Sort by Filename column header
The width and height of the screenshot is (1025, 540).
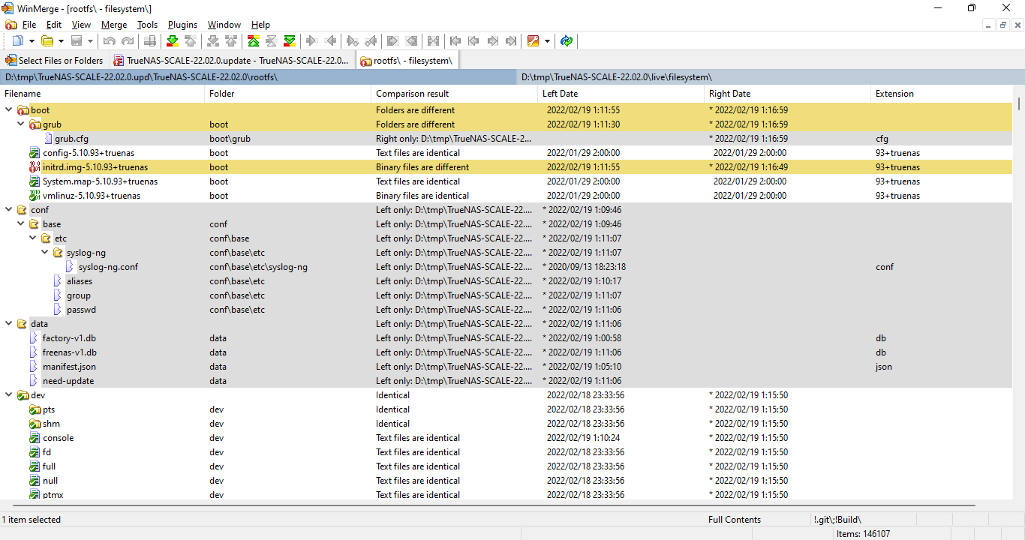pos(102,94)
